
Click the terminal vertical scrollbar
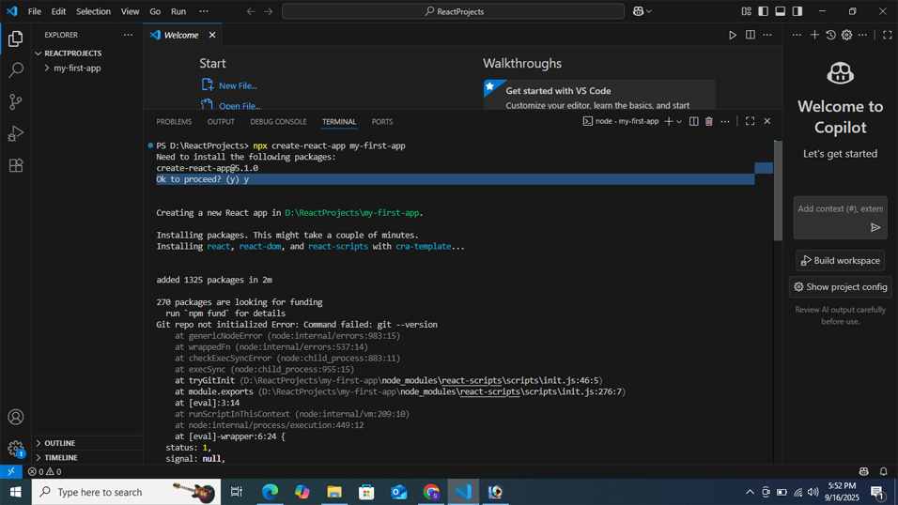coord(778,191)
